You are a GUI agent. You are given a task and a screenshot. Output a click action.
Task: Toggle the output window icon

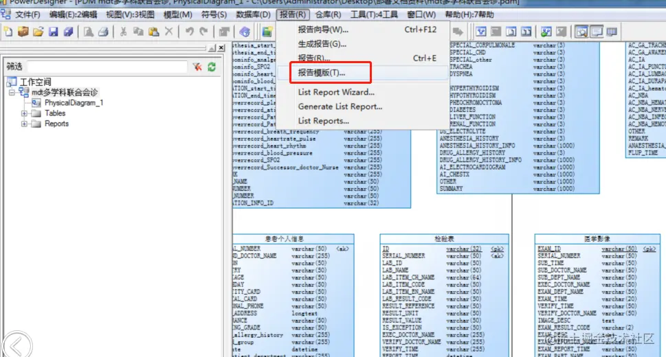pos(597,32)
